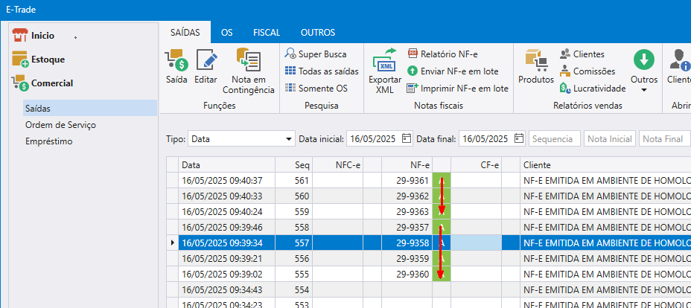Open Nota em Contingência

(x=249, y=71)
